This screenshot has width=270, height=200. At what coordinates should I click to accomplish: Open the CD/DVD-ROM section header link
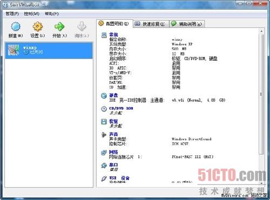(x=121, y=109)
